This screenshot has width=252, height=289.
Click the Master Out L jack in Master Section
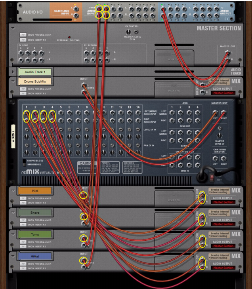227,53
